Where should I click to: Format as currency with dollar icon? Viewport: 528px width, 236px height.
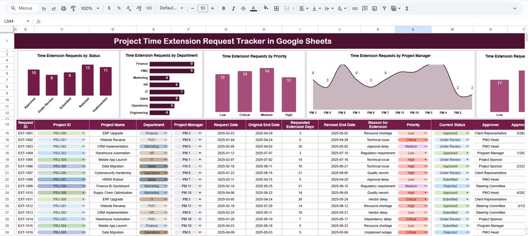109,8
